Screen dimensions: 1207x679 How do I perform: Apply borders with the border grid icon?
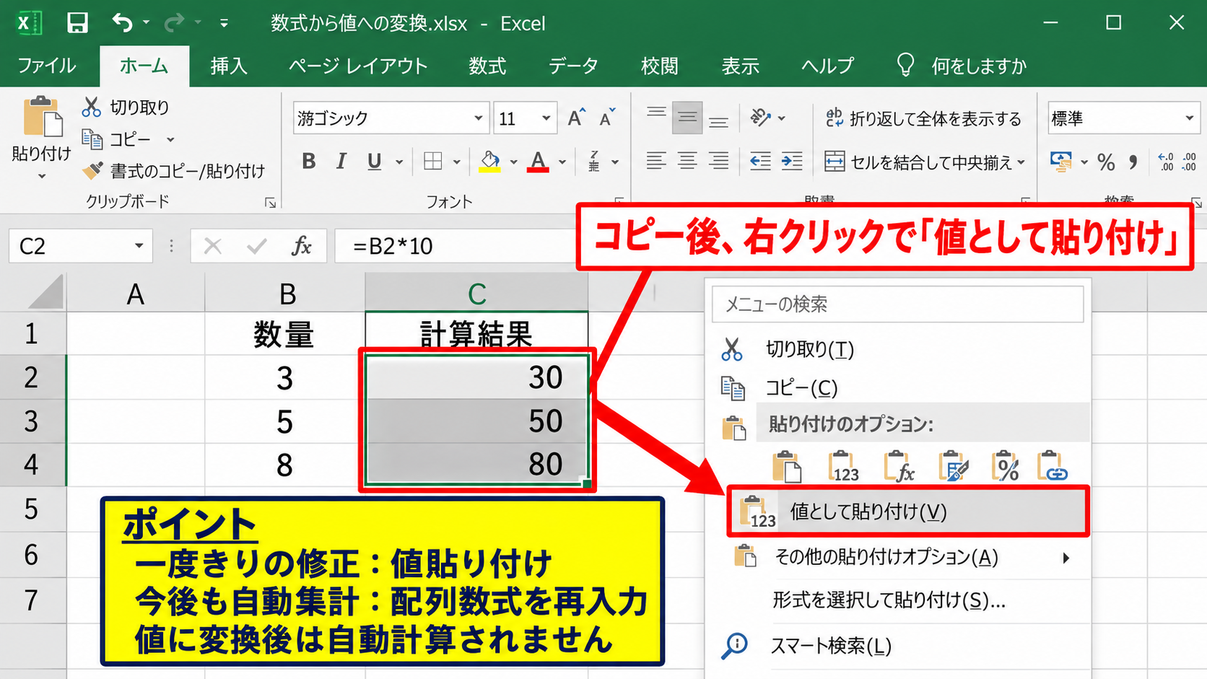[433, 162]
